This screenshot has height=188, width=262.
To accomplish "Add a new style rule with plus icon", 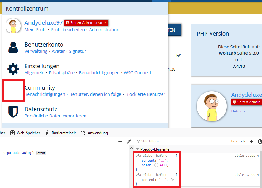I will [251, 141].
